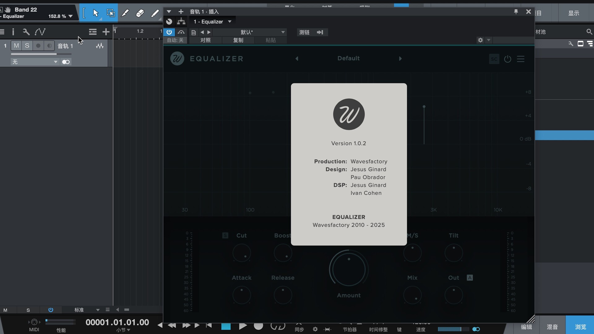Click the 复制 copy button
Screen dimensions: 594x334
[238, 40]
